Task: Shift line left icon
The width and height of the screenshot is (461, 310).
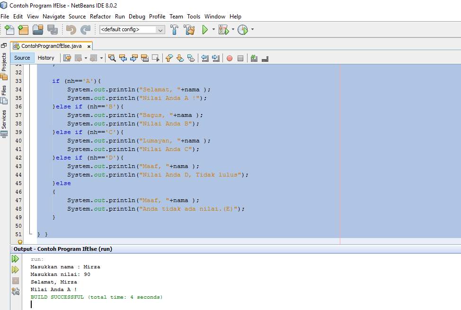Action: (205, 58)
